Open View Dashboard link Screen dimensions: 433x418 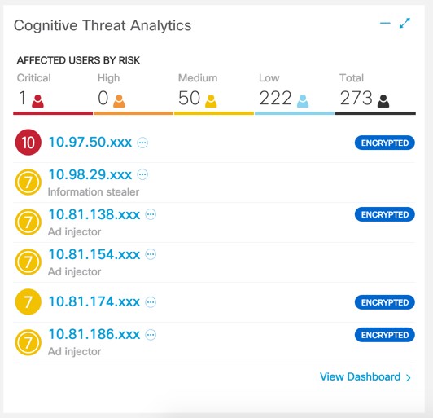click(365, 376)
